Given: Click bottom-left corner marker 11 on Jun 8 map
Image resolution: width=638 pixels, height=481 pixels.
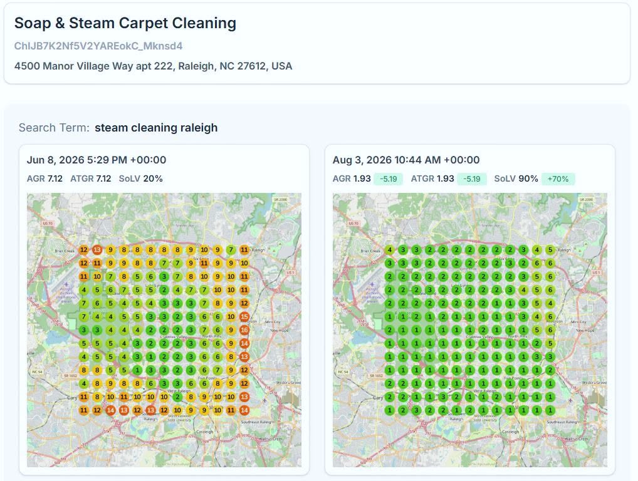Looking at the screenshot, I should coord(84,410).
